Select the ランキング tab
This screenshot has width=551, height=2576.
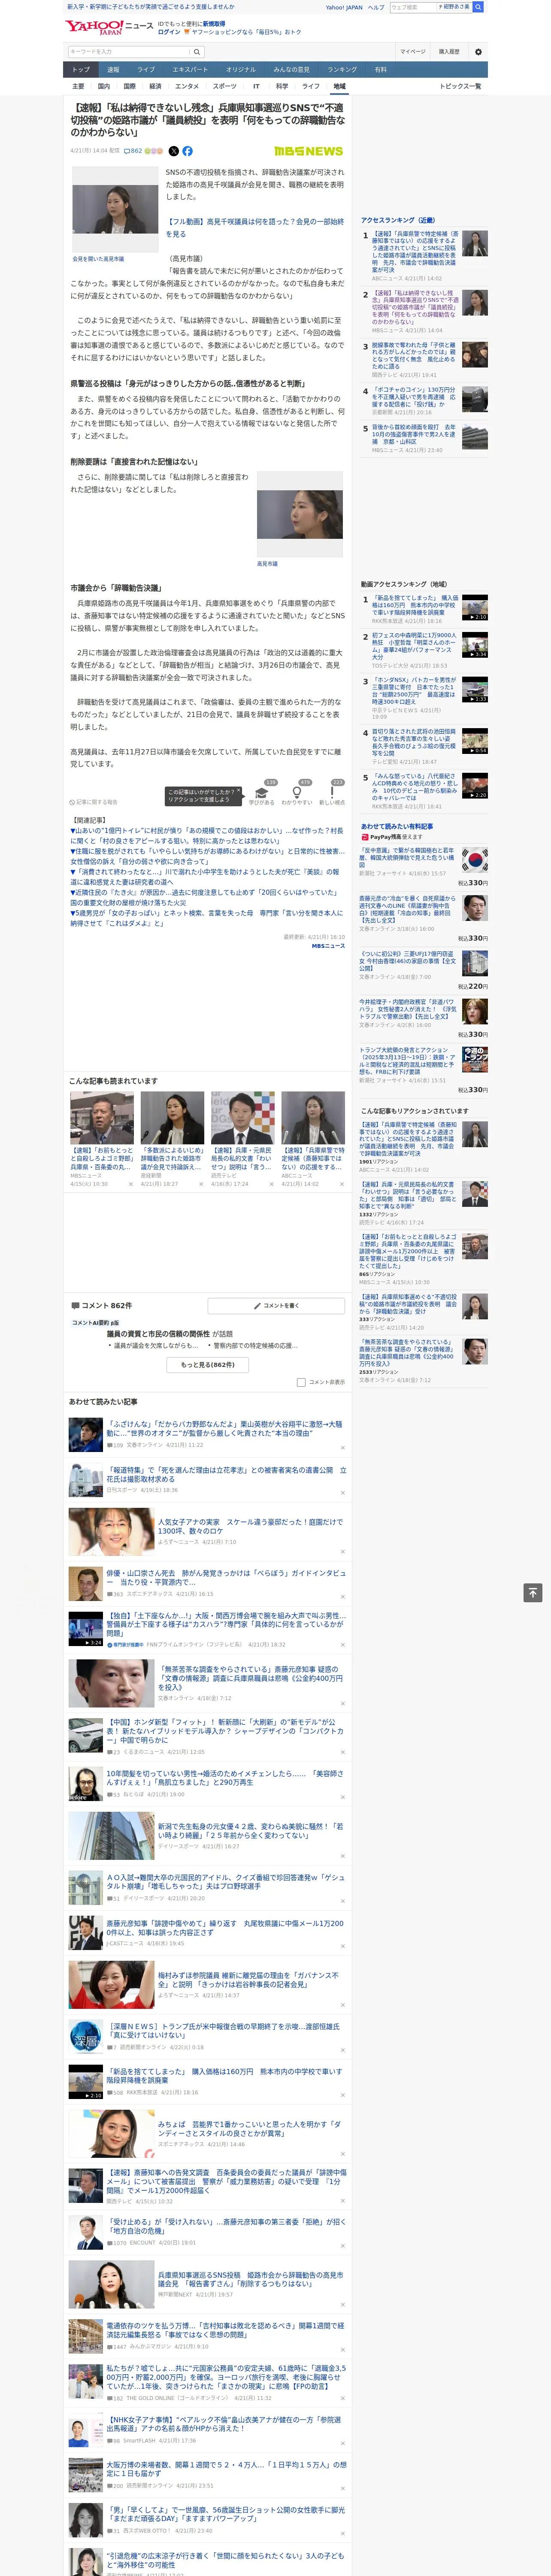[x=342, y=69]
